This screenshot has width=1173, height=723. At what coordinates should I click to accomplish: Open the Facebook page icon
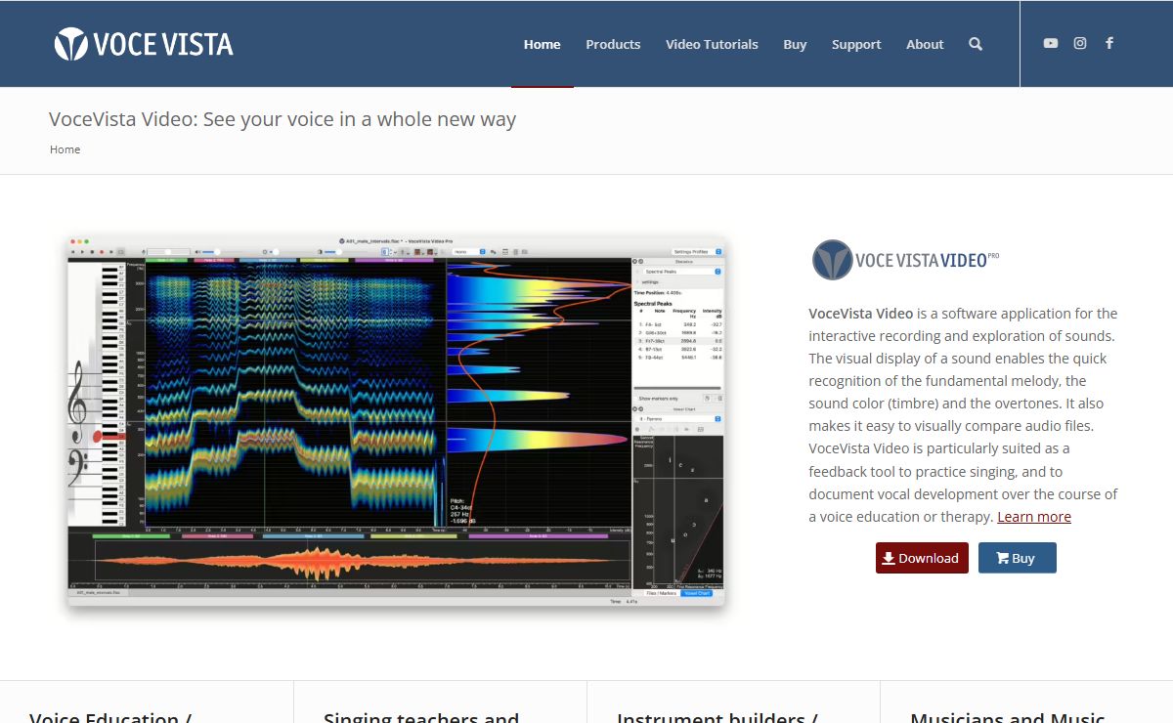pos(1109,43)
